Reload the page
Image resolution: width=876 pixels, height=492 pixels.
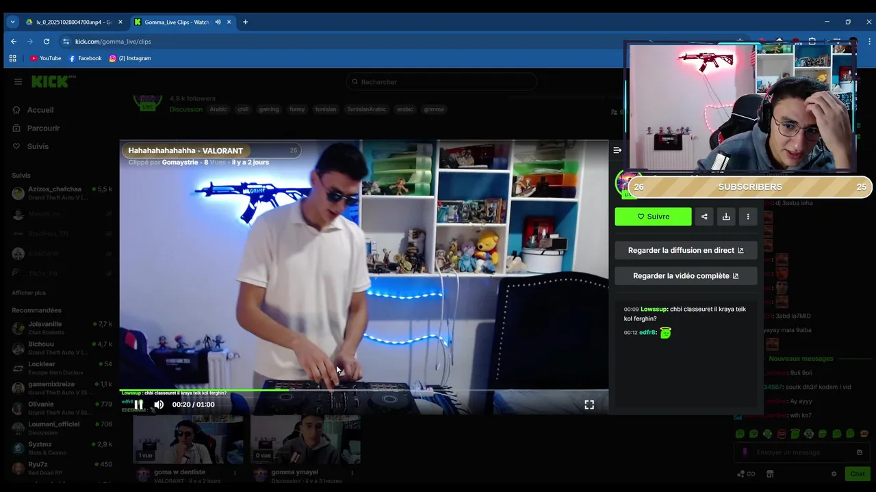click(46, 42)
